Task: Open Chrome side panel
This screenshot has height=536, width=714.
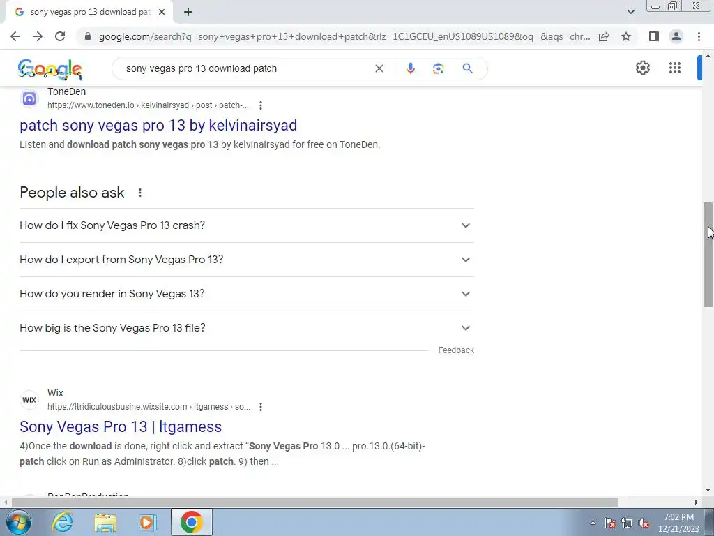Action: (x=654, y=36)
